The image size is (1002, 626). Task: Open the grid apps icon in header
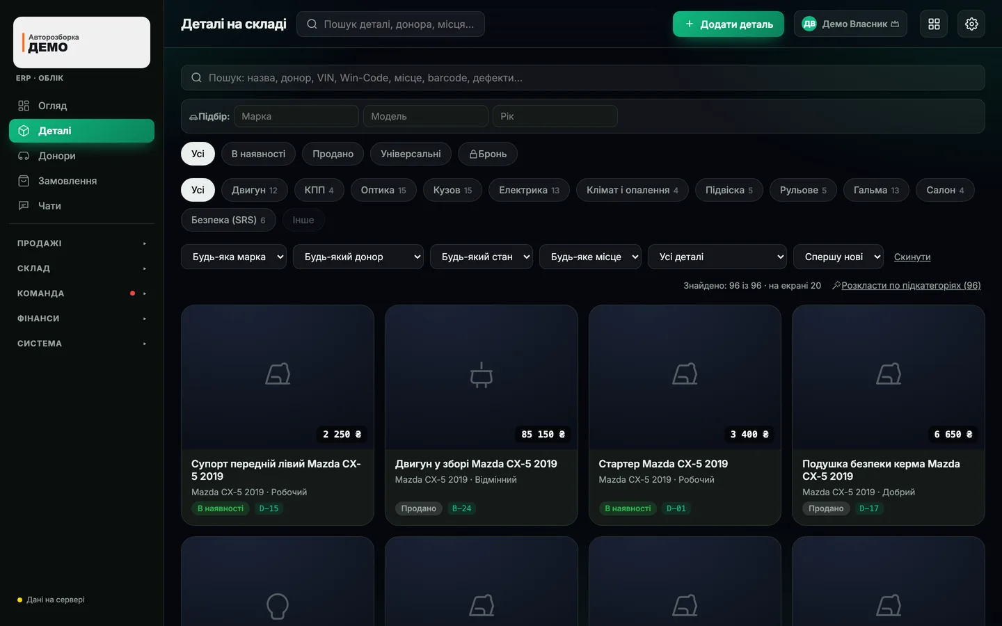click(x=934, y=24)
